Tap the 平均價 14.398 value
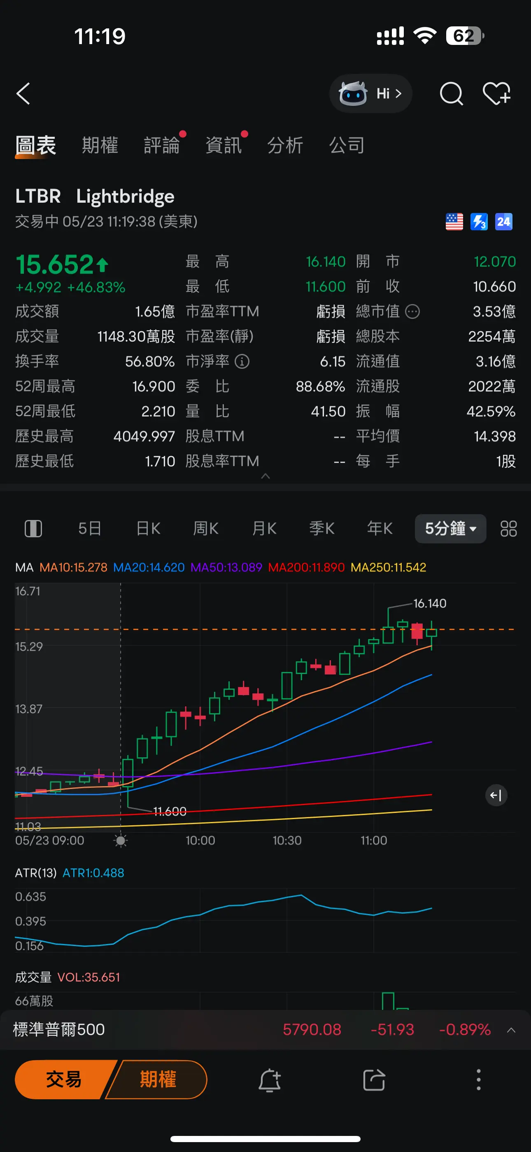531x1152 pixels. click(x=495, y=436)
